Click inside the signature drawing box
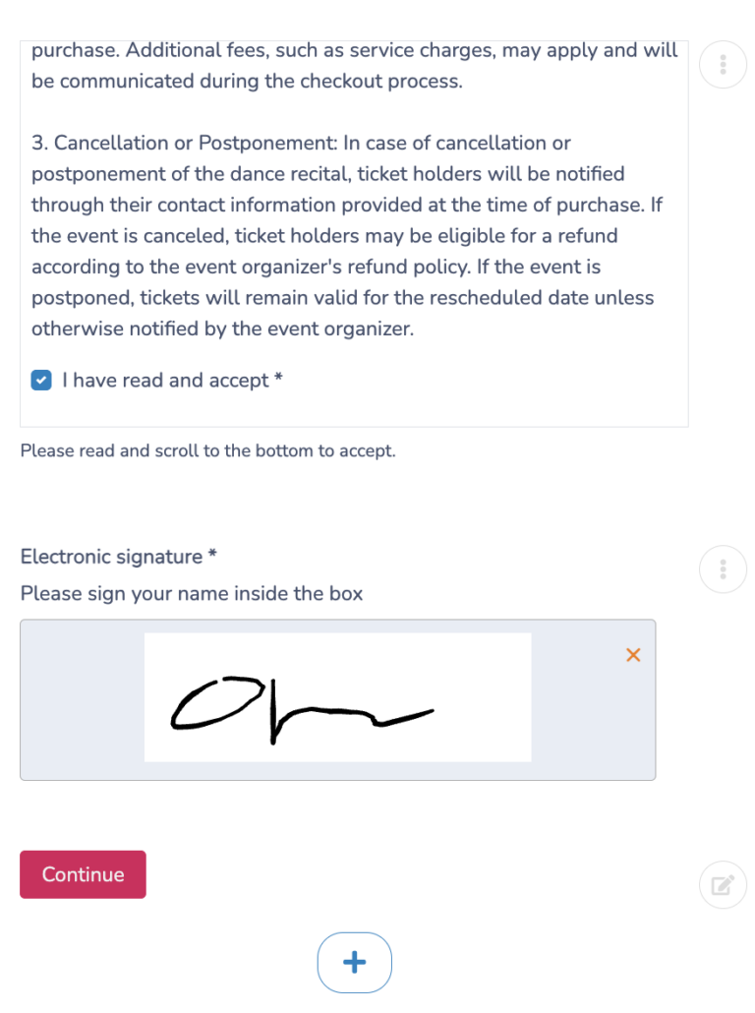The width and height of the screenshot is (755, 1013). 337,699
